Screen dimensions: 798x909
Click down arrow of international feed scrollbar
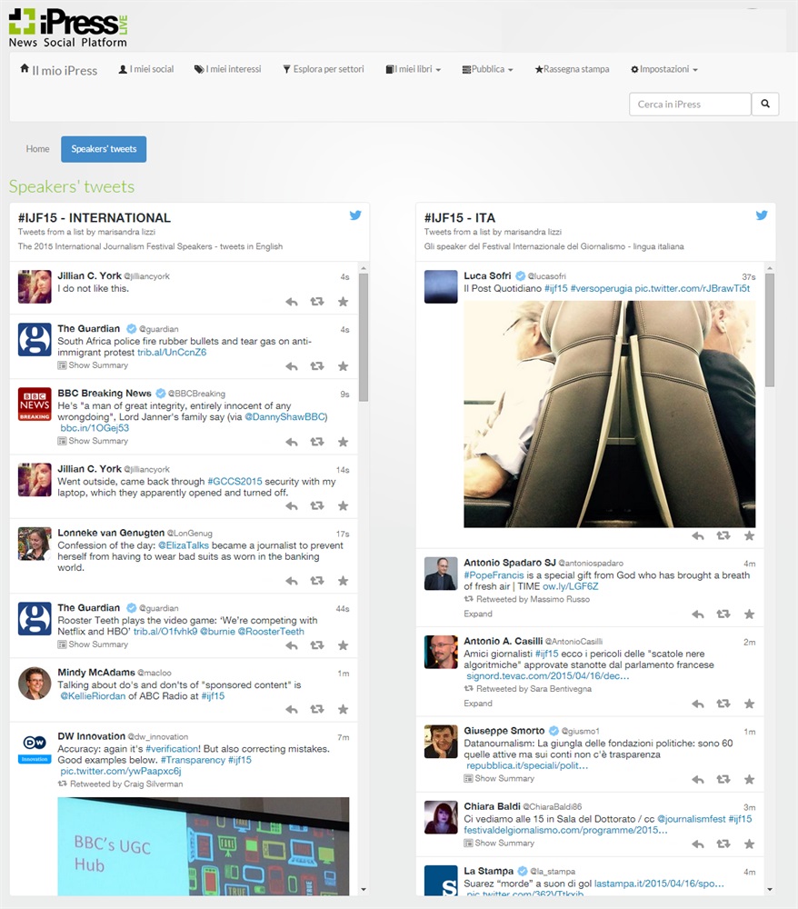click(364, 889)
